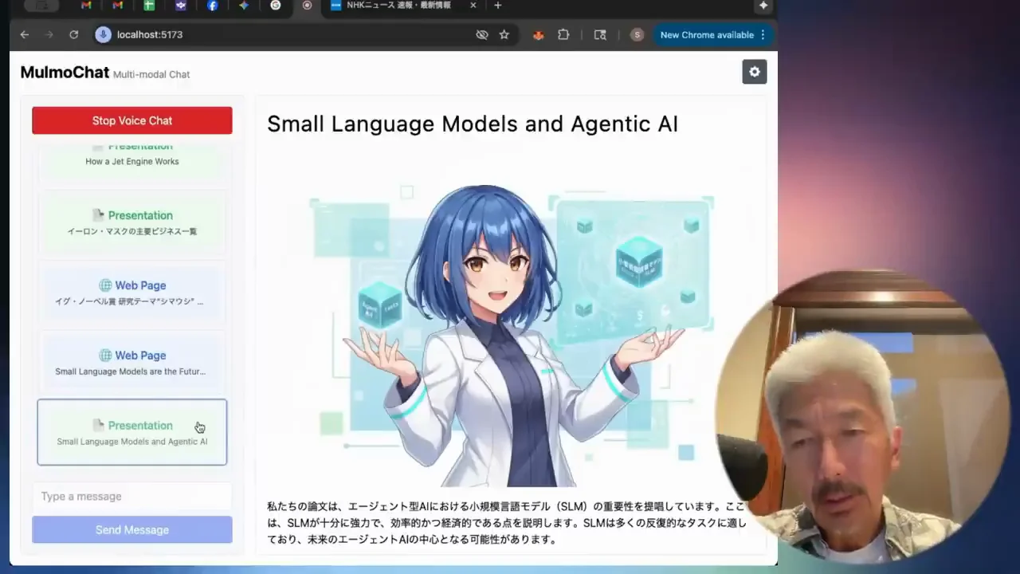Open the settings gear in MulmoChat
Screen dimensions: 1020x574
coord(755,72)
